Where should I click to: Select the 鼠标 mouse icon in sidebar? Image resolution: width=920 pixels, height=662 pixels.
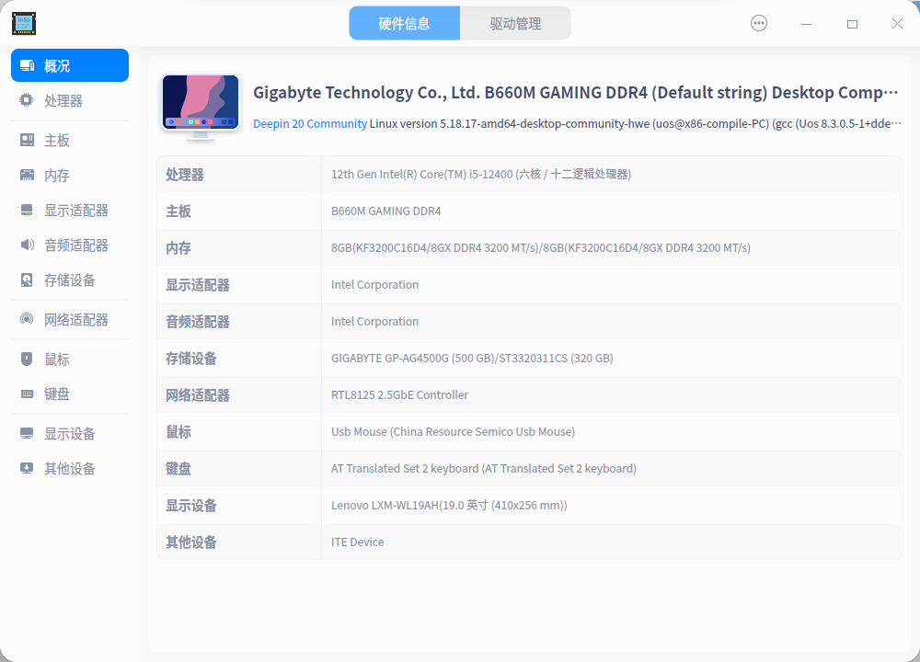click(26, 359)
